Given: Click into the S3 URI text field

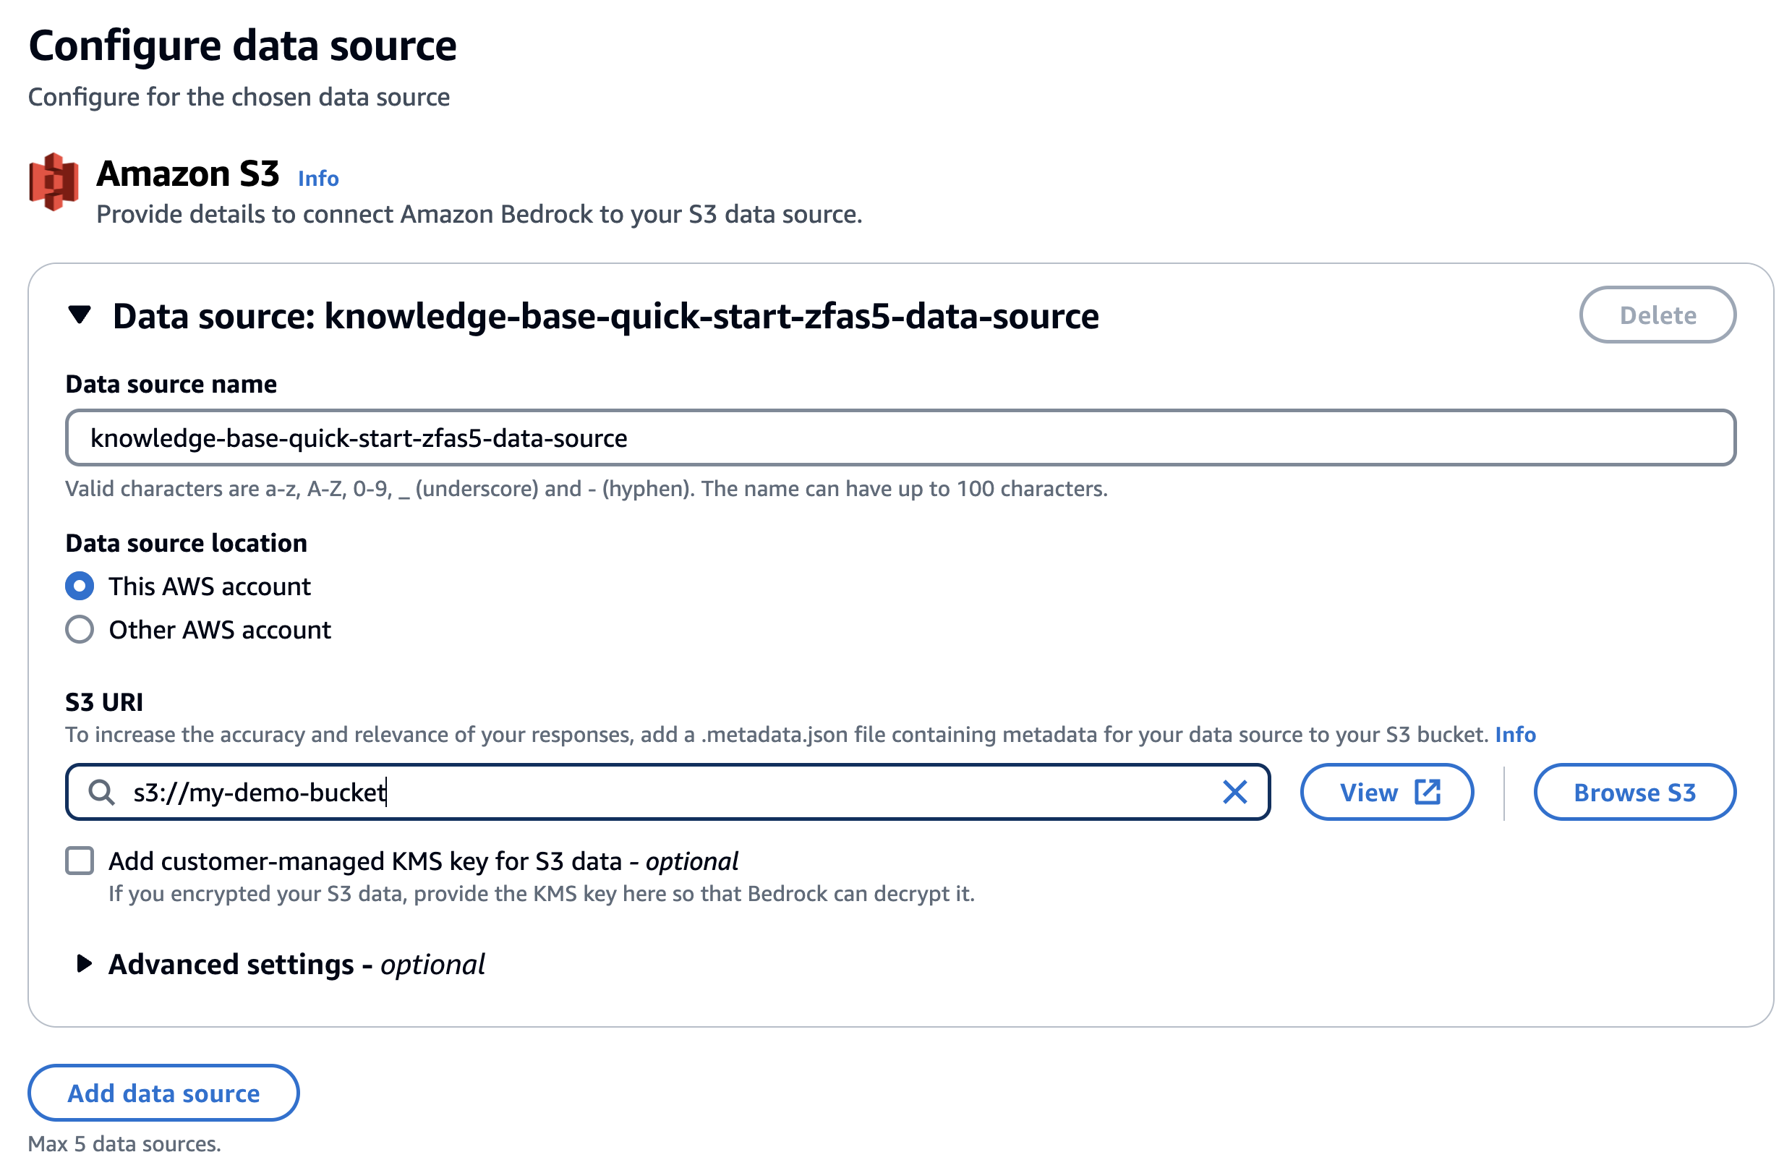Looking at the screenshot, I should tap(678, 792).
